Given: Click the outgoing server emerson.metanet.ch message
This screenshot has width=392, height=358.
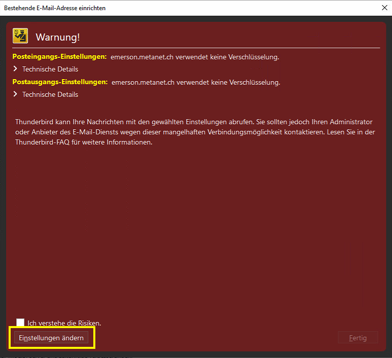Looking at the screenshot, I should point(196,82).
